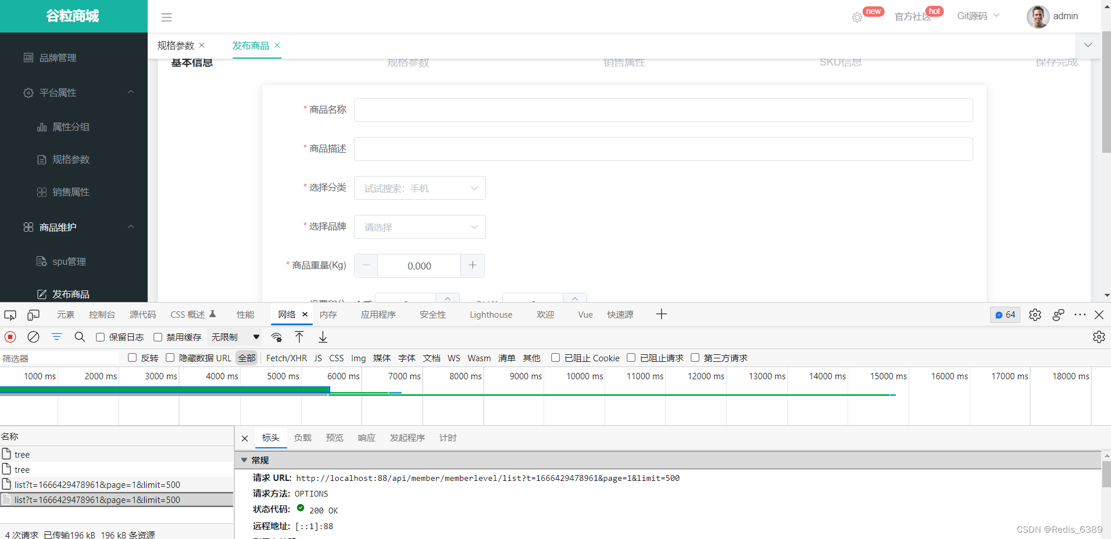The width and height of the screenshot is (1111, 539).
Task: Collapse the 商品维护 sidebar section
Action: tap(130, 227)
